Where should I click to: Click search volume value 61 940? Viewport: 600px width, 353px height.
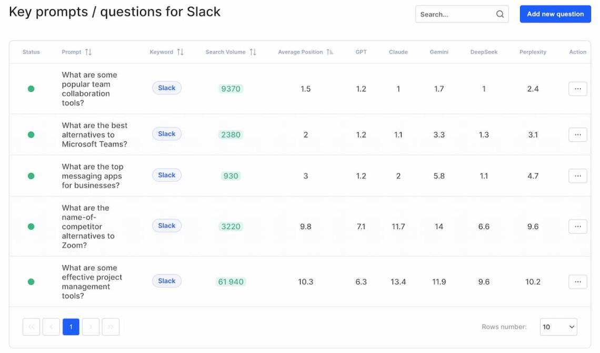(231, 282)
